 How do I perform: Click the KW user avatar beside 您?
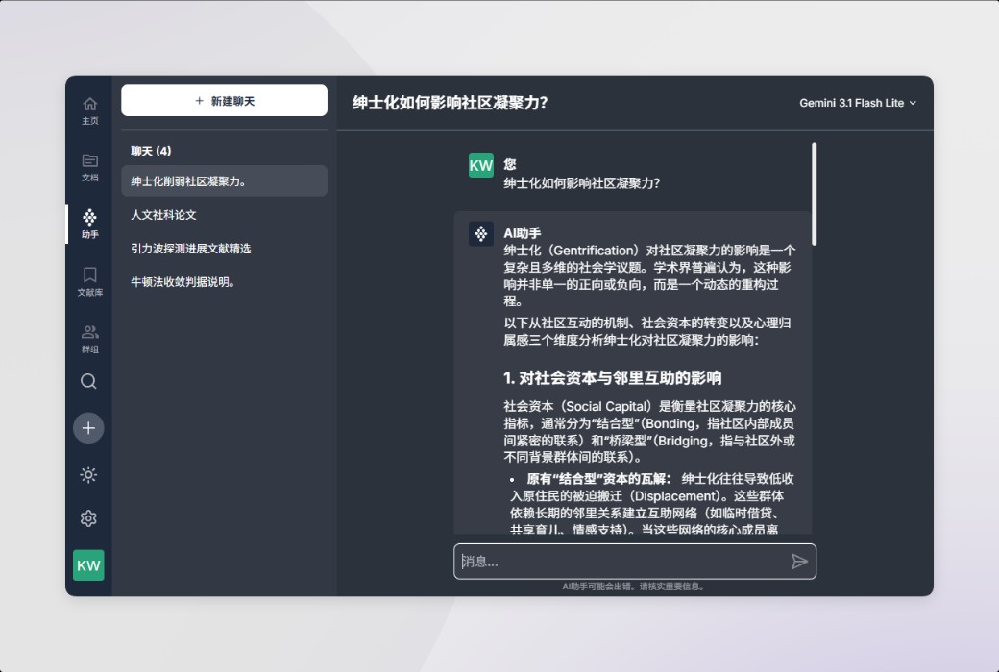click(481, 166)
